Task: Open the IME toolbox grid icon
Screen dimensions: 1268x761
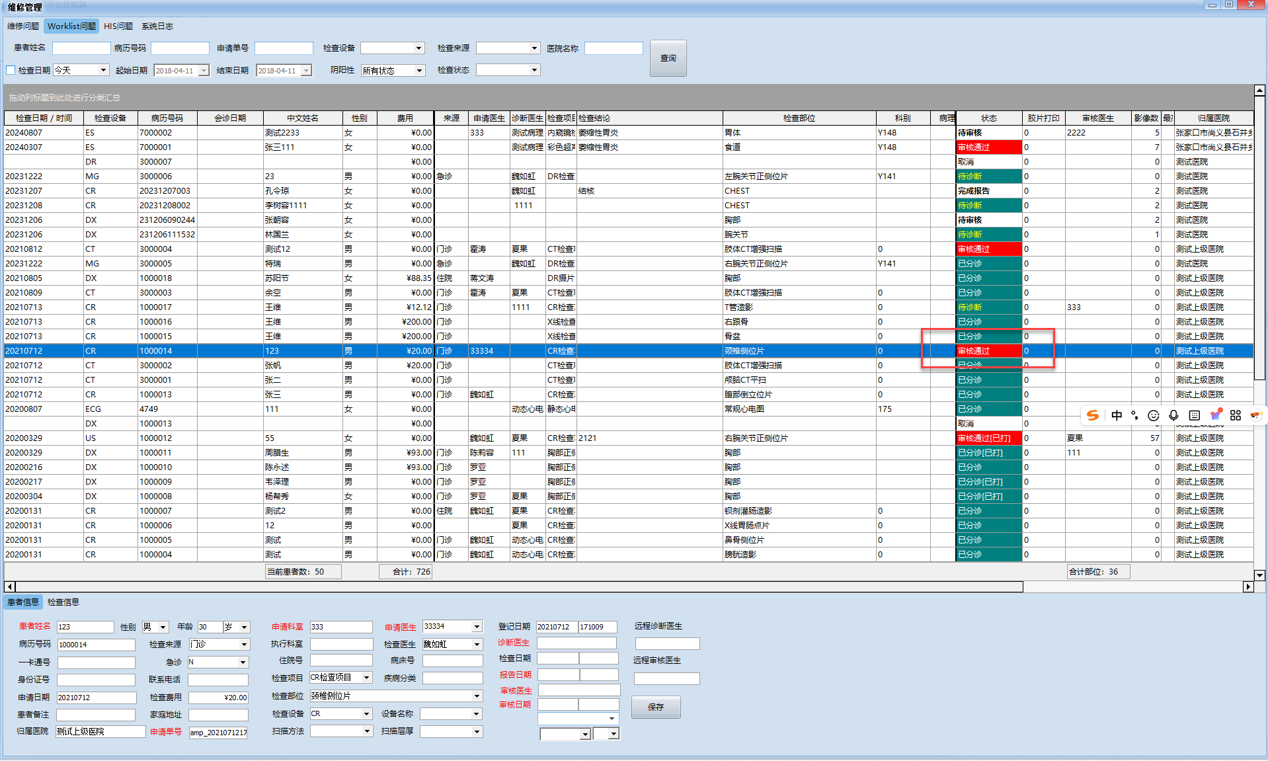Action: click(1236, 415)
